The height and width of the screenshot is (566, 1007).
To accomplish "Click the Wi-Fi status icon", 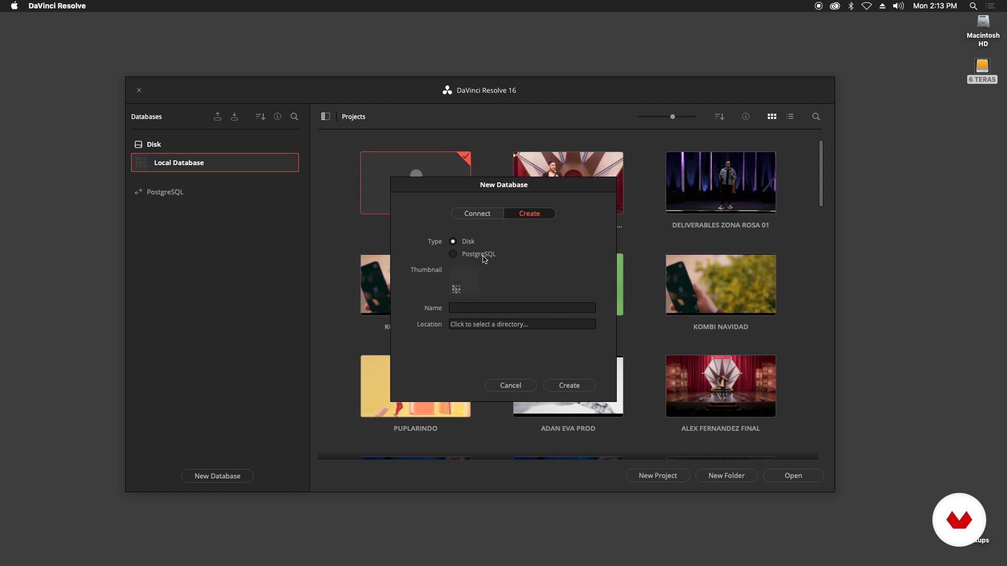I will pyautogui.click(x=866, y=6).
